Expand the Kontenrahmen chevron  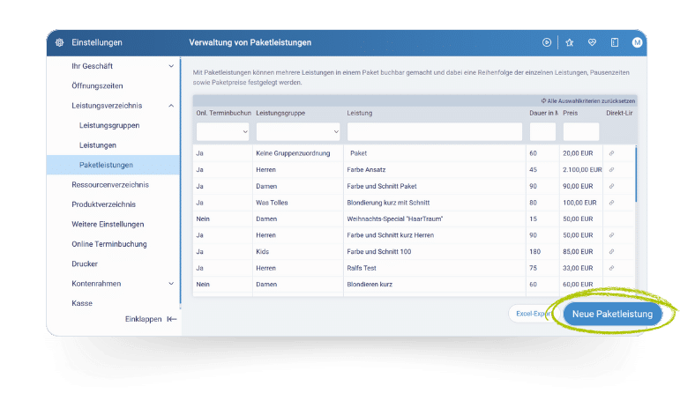(171, 284)
